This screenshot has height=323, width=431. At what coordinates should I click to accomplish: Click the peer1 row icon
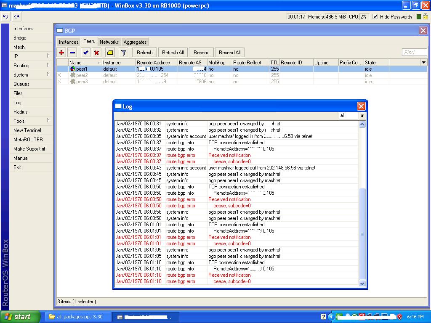(x=73, y=69)
